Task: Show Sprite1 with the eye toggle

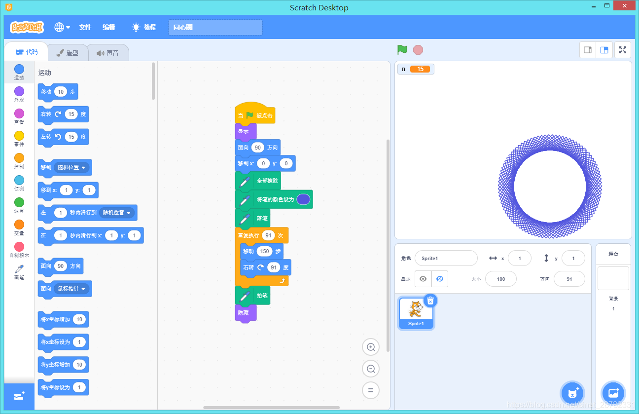Action: [x=423, y=279]
